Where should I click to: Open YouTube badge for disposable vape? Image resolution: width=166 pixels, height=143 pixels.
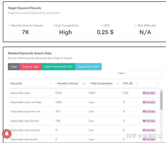point(149,93)
